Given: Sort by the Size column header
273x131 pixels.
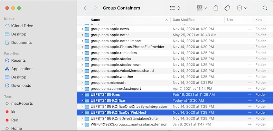Looking at the screenshot, I should click(230, 20).
